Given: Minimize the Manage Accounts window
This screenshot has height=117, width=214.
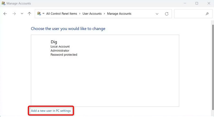Looking at the screenshot, I should point(185,3).
